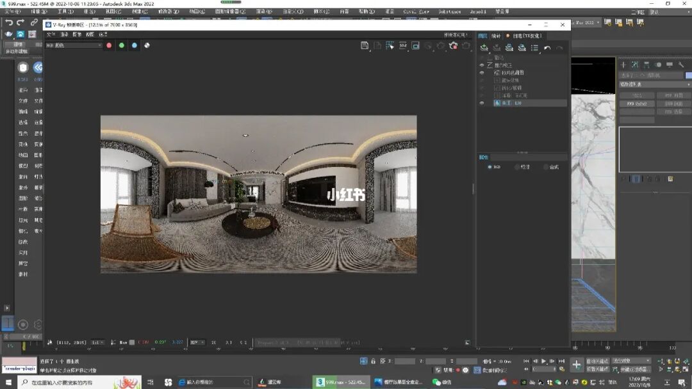Open the Arnold menu in 3ds Max

tap(478, 12)
